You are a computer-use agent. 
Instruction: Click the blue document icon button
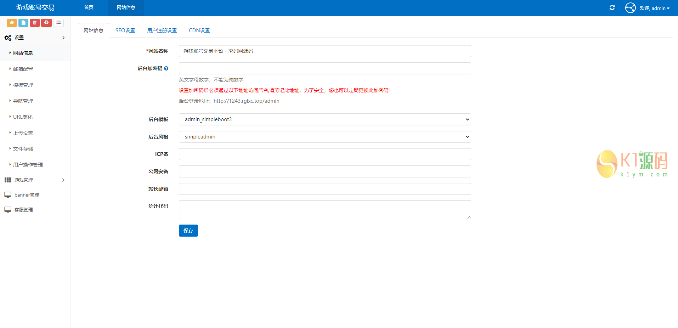pos(23,23)
